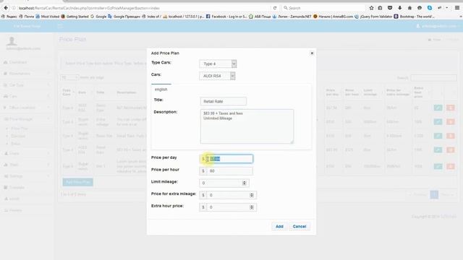Open the Facebook - Log in bookmark

pyautogui.click(x=226, y=17)
